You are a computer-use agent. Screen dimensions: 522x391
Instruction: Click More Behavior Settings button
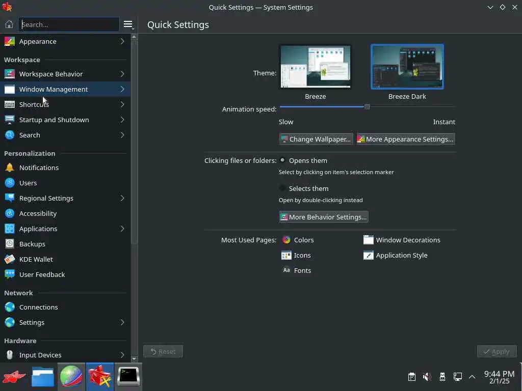point(324,217)
